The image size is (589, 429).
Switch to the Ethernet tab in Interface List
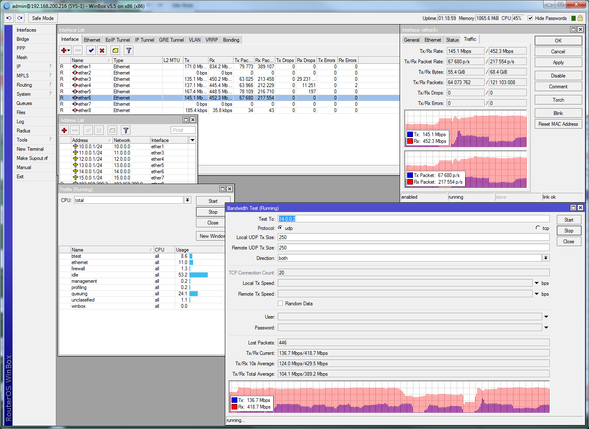(x=92, y=39)
